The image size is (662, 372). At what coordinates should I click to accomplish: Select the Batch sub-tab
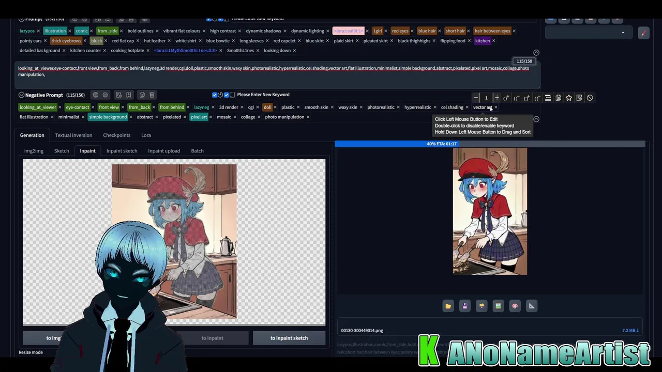coord(197,151)
